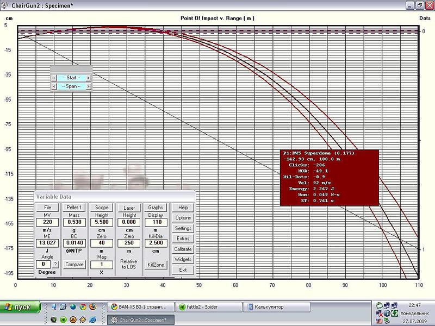Click the Scope Height field showing 5.500
The image size is (435, 326).
tap(102, 222)
